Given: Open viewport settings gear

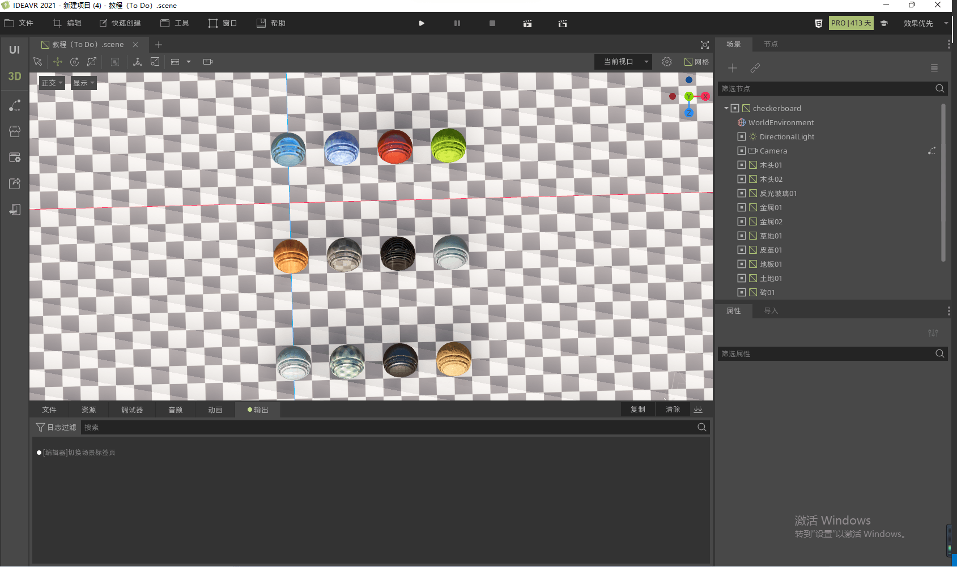Looking at the screenshot, I should [x=667, y=62].
